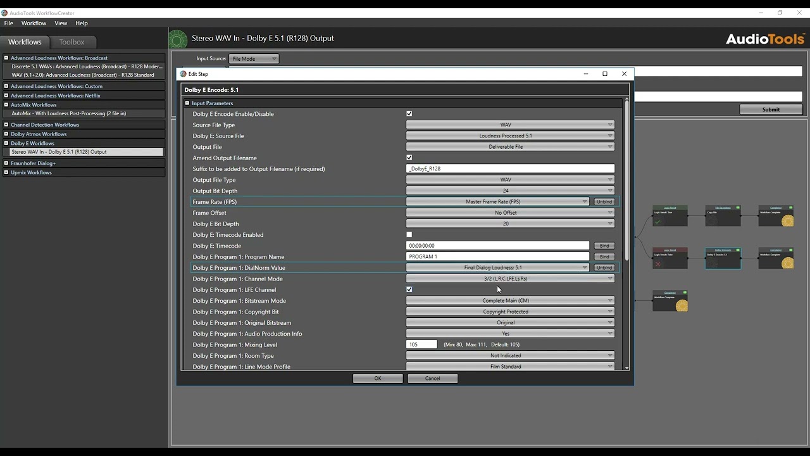Click OK in Edit Step dialog
This screenshot has width=810, height=456.
(378, 378)
